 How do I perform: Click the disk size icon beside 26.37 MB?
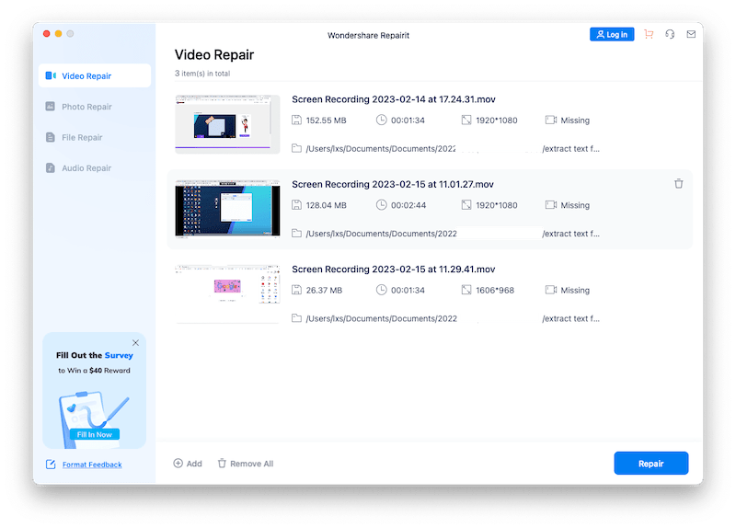pos(296,290)
